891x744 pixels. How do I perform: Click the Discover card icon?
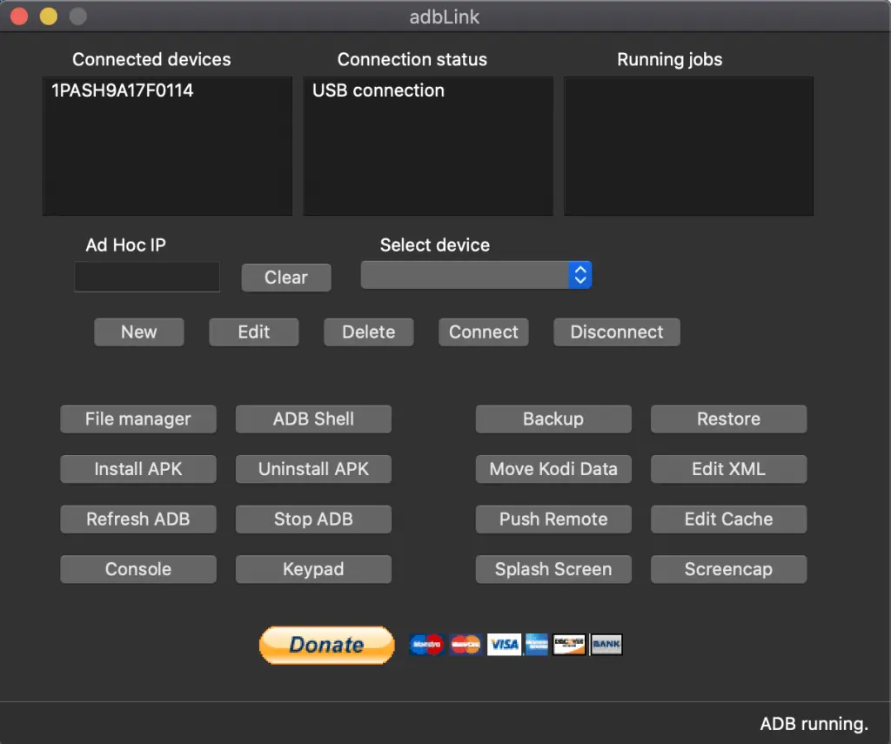coord(569,645)
